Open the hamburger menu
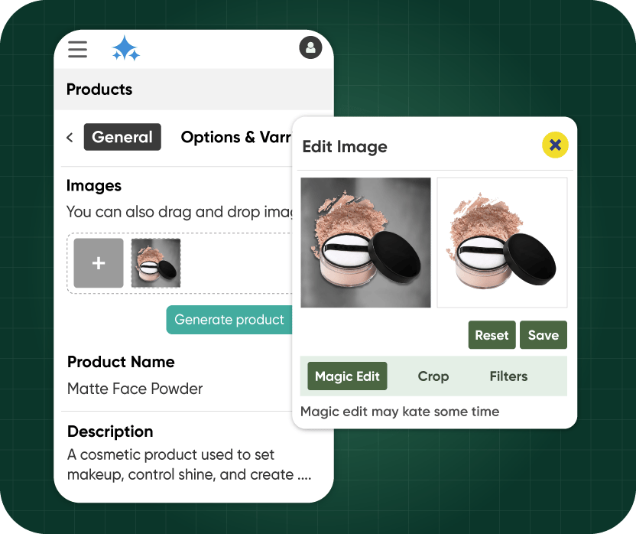 [77, 49]
